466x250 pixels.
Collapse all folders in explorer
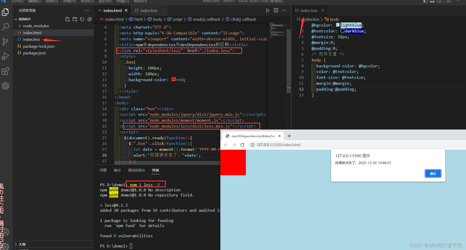pyautogui.click(x=89, y=19)
